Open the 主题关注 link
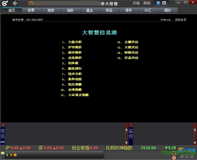The height and width of the screenshot is (160, 197). pos(131,42)
